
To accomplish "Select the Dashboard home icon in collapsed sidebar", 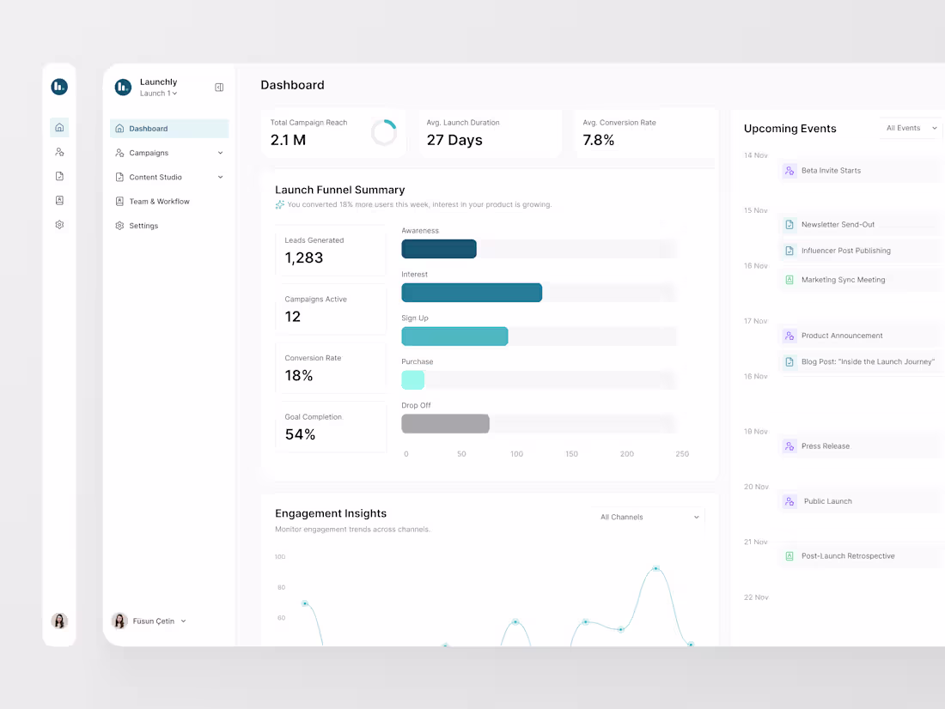I will click(x=59, y=126).
